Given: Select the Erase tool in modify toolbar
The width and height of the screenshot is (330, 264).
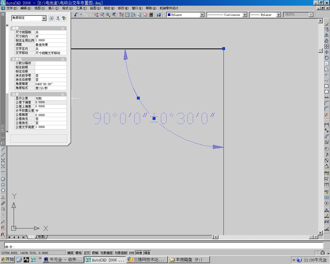Looking at the screenshot, I should click(x=327, y=24).
